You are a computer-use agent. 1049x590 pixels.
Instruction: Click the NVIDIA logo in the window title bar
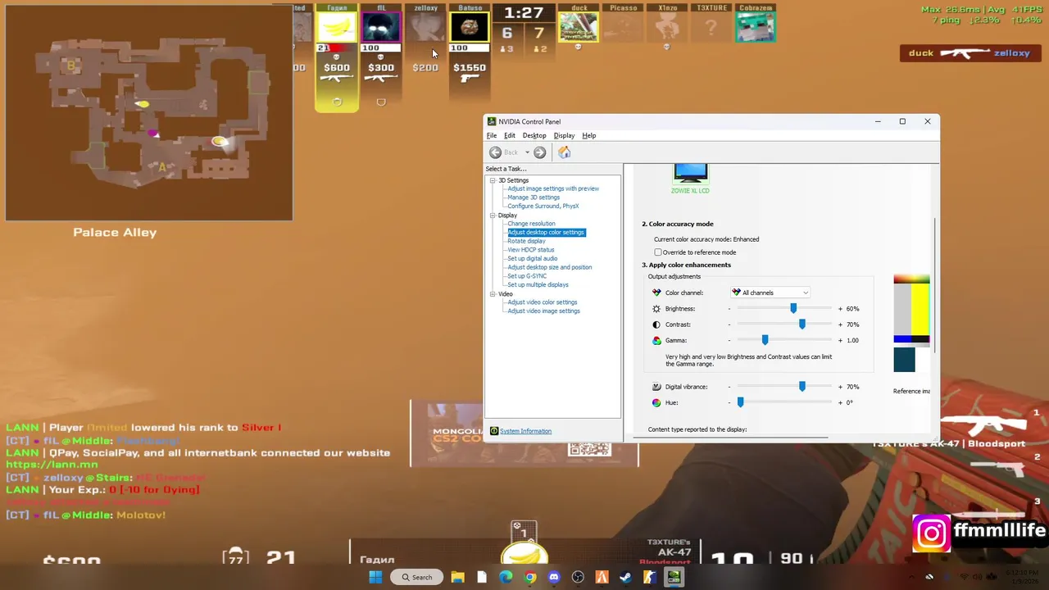492,121
